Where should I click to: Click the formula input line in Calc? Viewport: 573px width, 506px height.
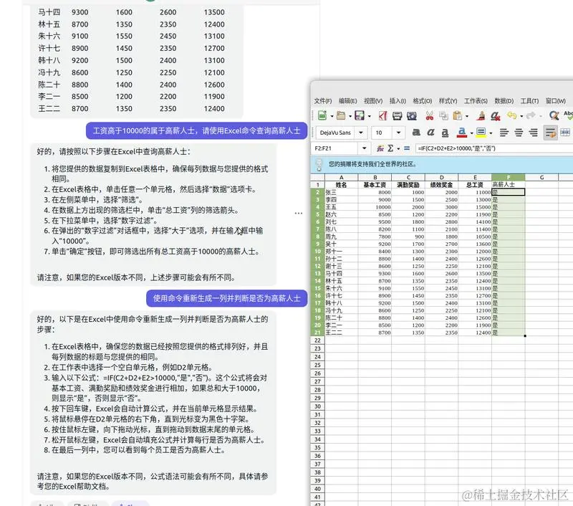494,148
